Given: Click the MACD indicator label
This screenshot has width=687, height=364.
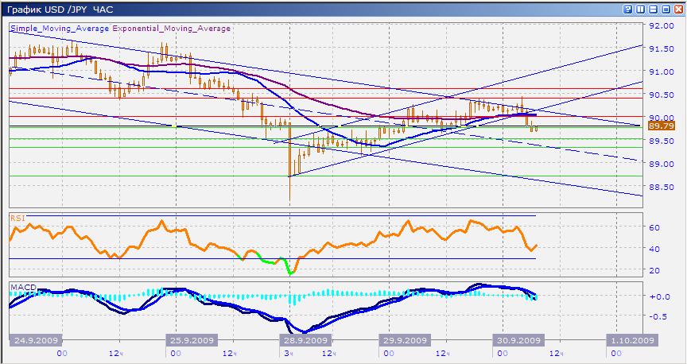Looking at the screenshot, I should coord(21,285).
